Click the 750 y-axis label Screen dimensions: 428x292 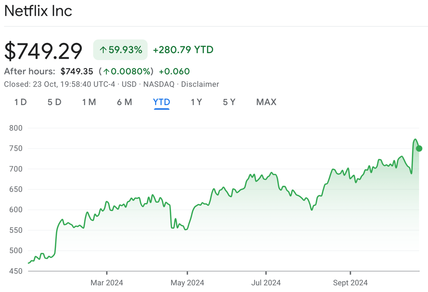(16, 149)
